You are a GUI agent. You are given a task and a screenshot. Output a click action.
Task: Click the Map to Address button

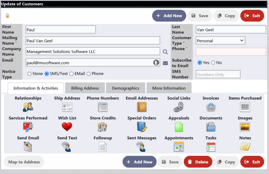(24, 162)
